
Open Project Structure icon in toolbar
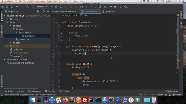115,7
